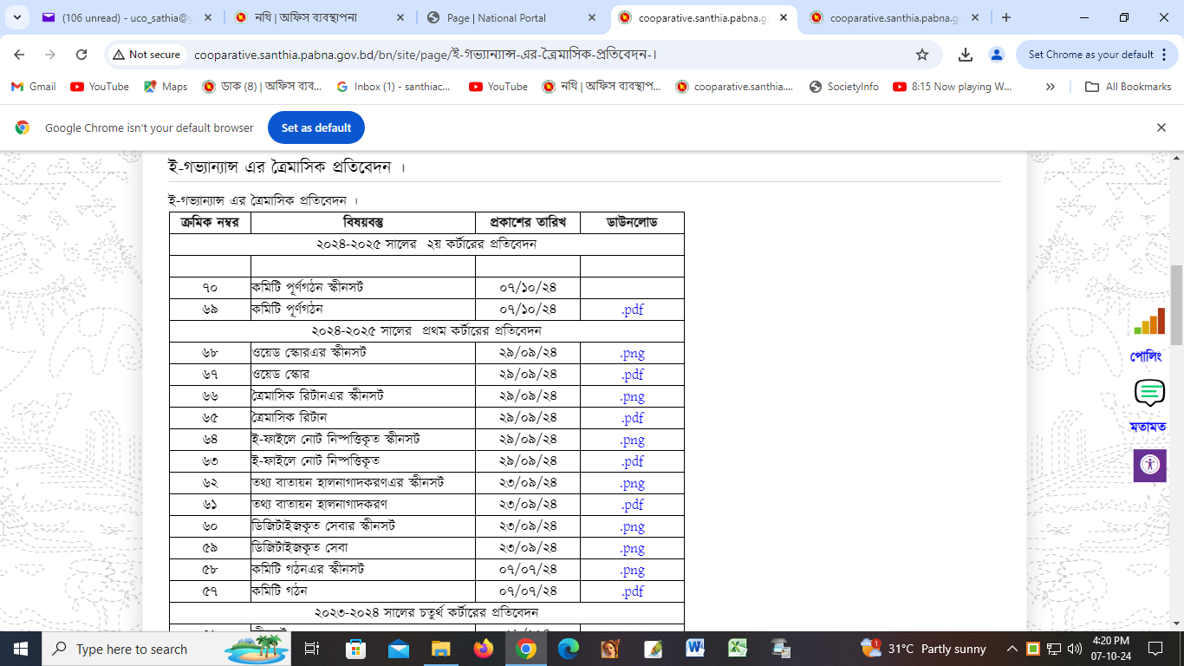The image size is (1184, 666).
Task: Open the purple accessibility widget
Action: click(x=1149, y=465)
